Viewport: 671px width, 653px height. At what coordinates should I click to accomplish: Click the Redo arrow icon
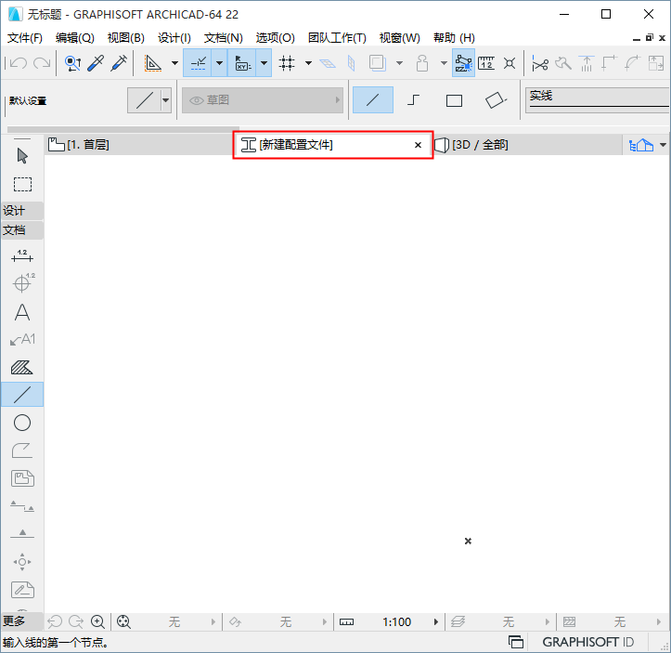[x=42, y=63]
